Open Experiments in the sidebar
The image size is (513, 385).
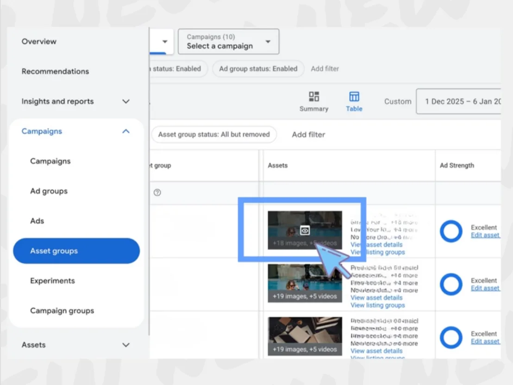tap(52, 281)
